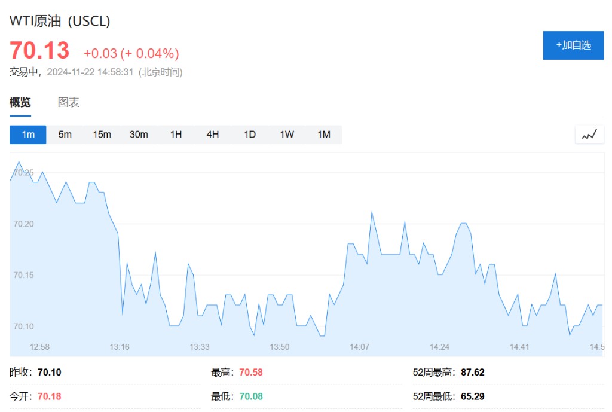Select the 1W time interval
Viewport: 612px width, 412px height.
287,135
